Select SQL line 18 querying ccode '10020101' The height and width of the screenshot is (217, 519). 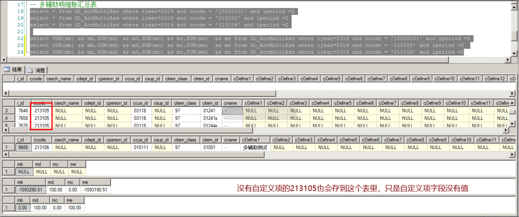click(162, 12)
